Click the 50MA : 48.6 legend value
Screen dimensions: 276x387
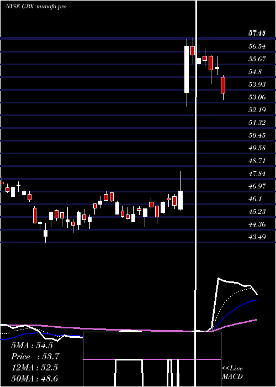(x=35, y=378)
